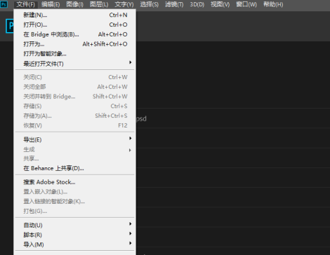Open the 选择(S) menu
The width and height of the screenshot is (330, 255).
pos(149,4)
